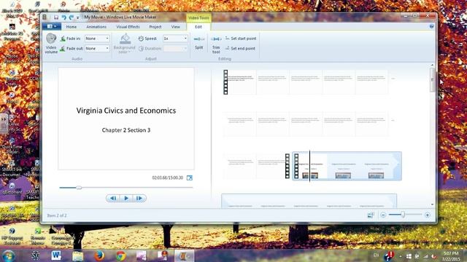This screenshot has width=467, height=262.
Task: Open the Background color menu
Action: (125, 44)
